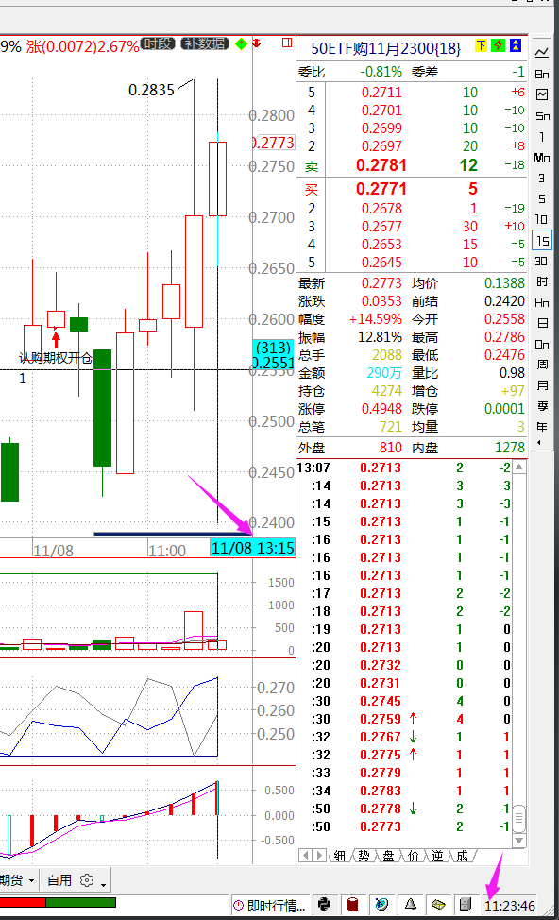
Task: Switch to the 30-minute period
Action: coord(542,261)
